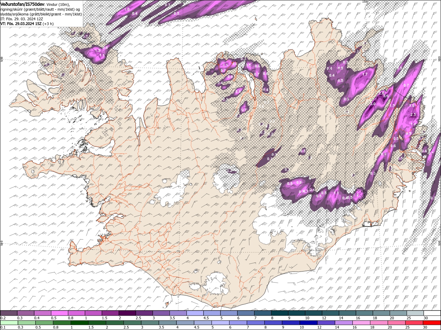Pick the teal 10 snow-scale swatch
This screenshot has width=441, height=330.
pos(313,313)
